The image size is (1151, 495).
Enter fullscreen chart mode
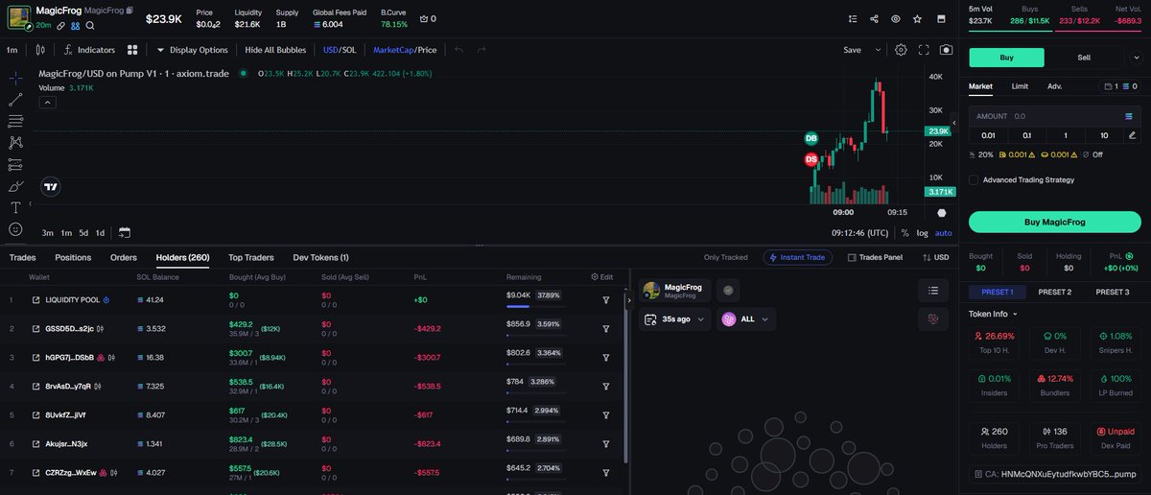[x=924, y=50]
